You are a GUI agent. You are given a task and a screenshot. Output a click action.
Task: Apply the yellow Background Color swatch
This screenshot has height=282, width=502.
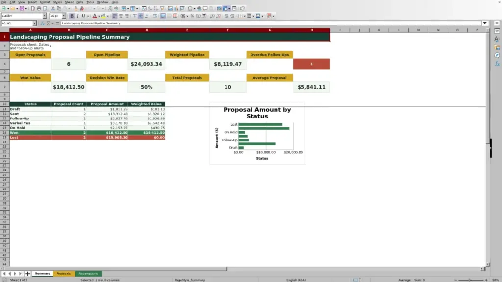(x=103, y=16)
